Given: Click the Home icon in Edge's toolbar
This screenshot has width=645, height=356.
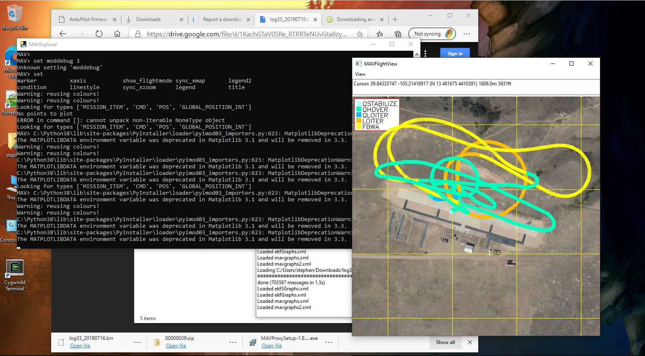Looking at the screenshot, I should 118,34.
